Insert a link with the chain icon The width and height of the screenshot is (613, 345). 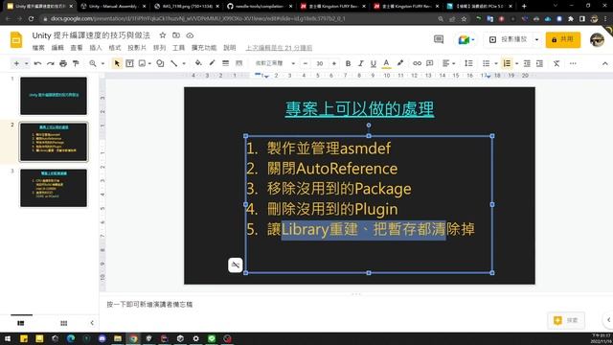[x=418, y=63]
